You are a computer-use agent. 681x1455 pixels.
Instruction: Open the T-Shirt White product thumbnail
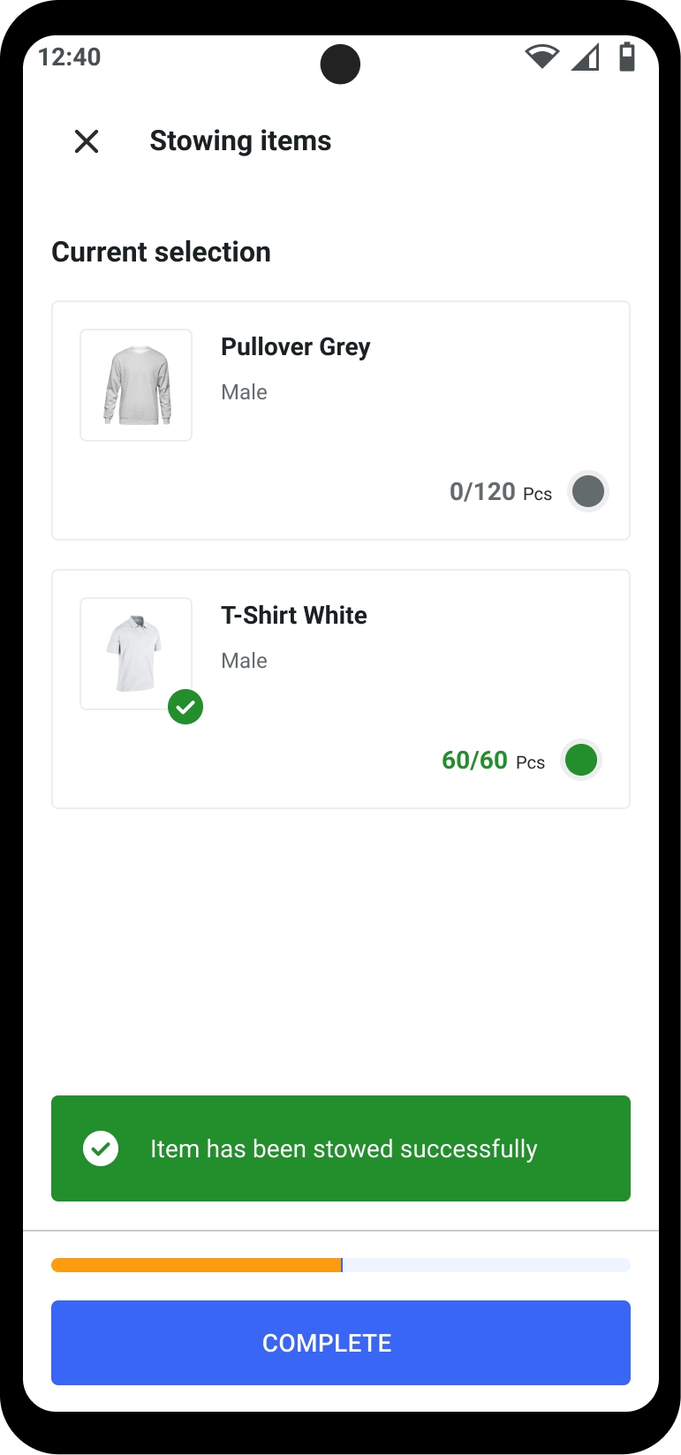click(136, 654)
